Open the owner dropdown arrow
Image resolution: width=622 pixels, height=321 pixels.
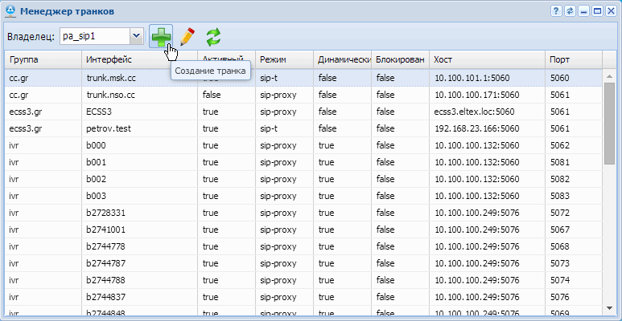(136, 36)
